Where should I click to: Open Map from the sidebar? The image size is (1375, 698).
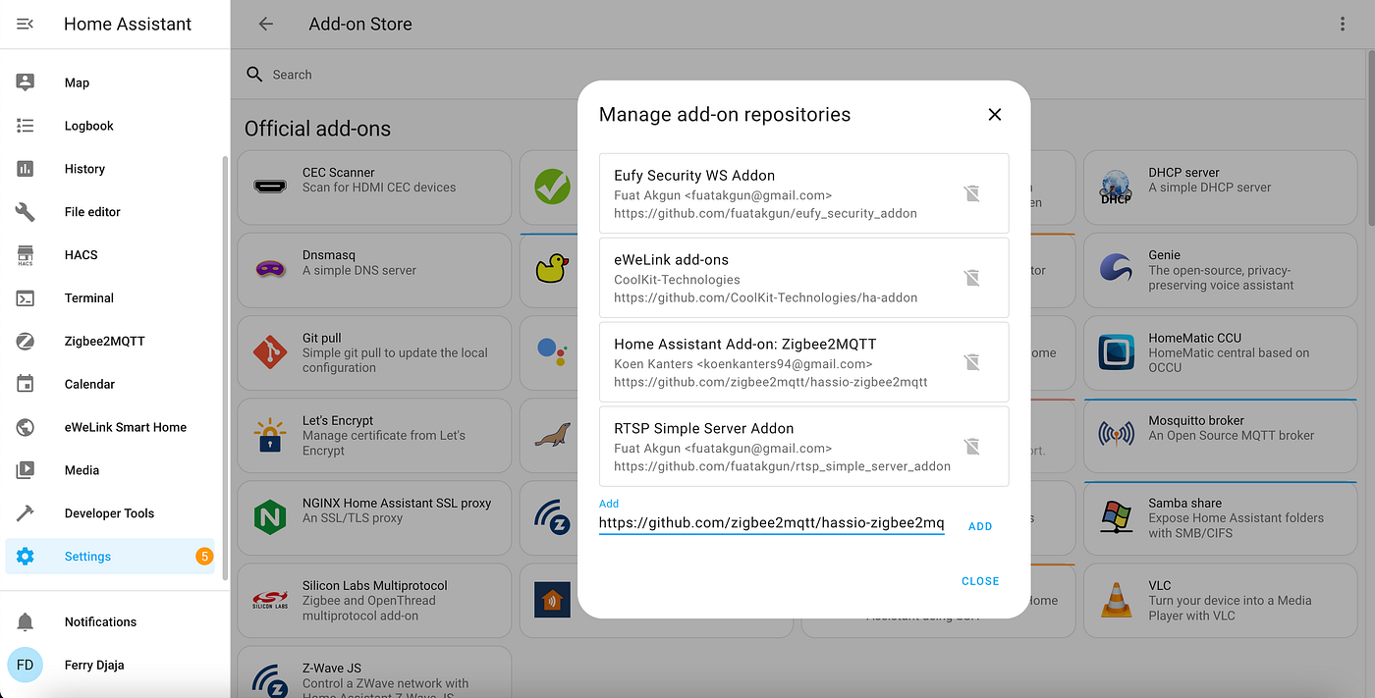coord(110,82)
